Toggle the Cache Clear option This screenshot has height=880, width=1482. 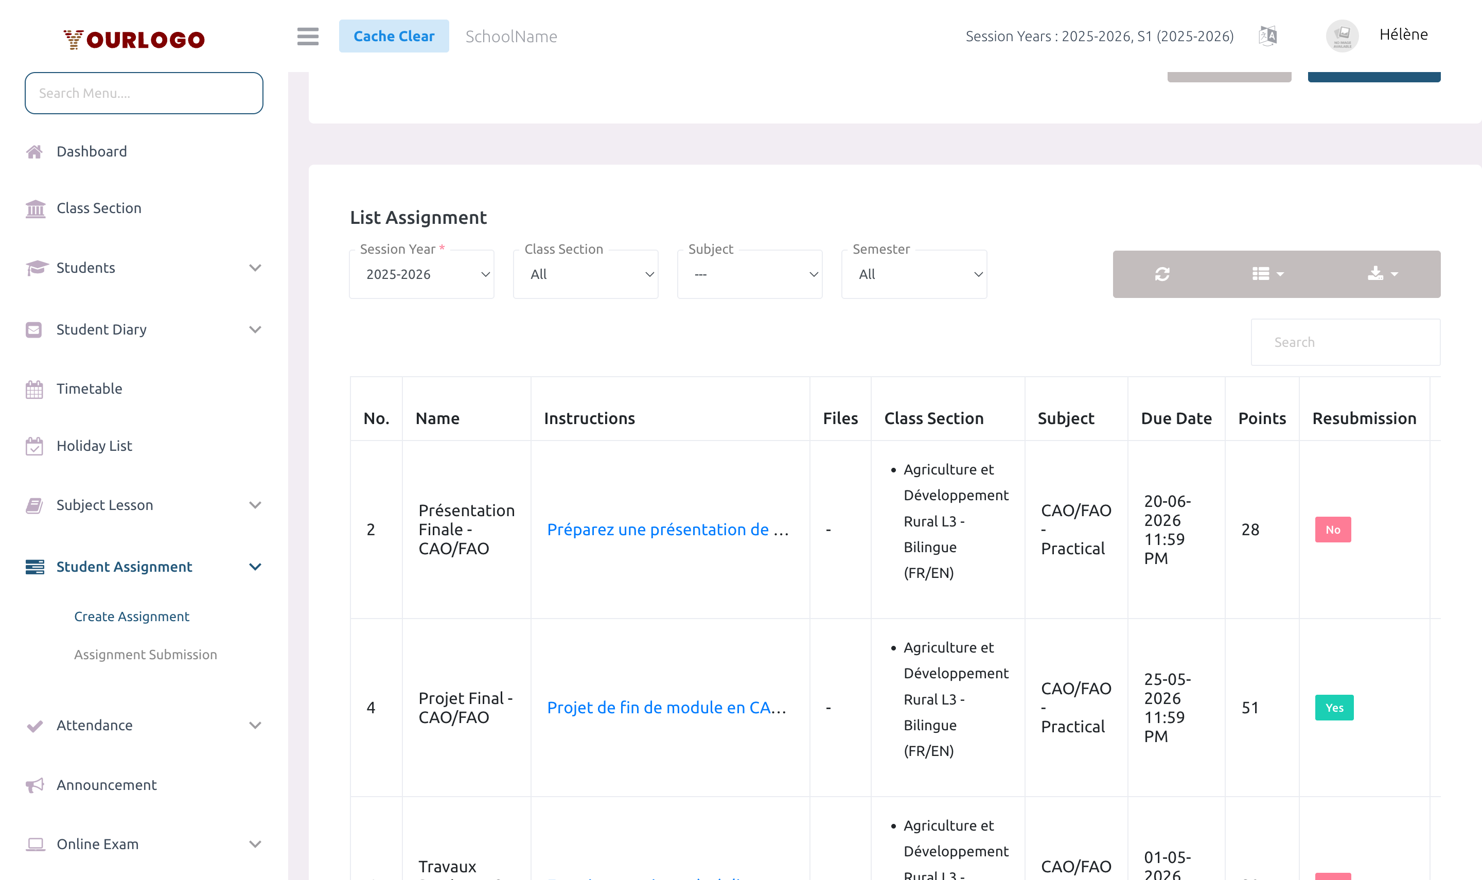[x=394, y=36]
